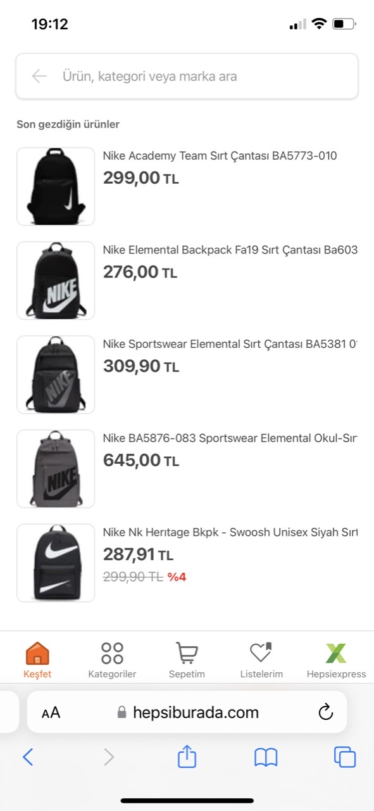374x811 pixels.
Task: Open the Keşfet home tab
Action: click(37, 660)
